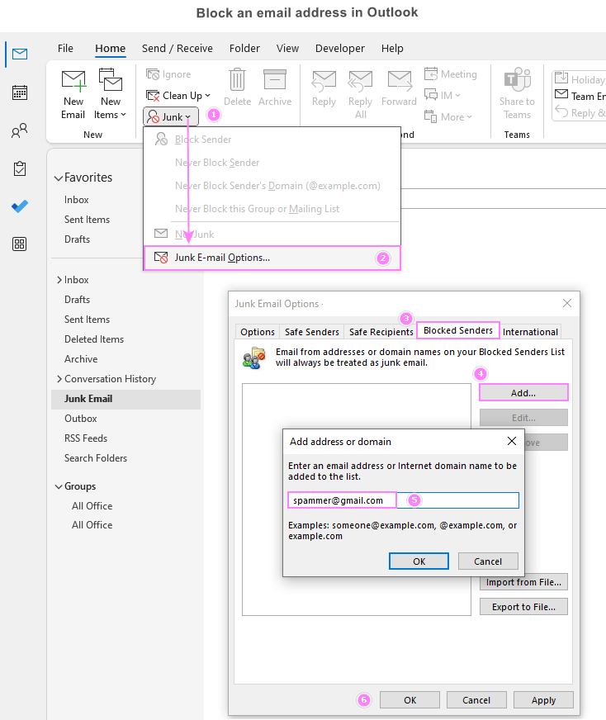This screenshot has width=606, height=720.
Task: Click Add... button in Blocked Senders
Action: (523, 393)
